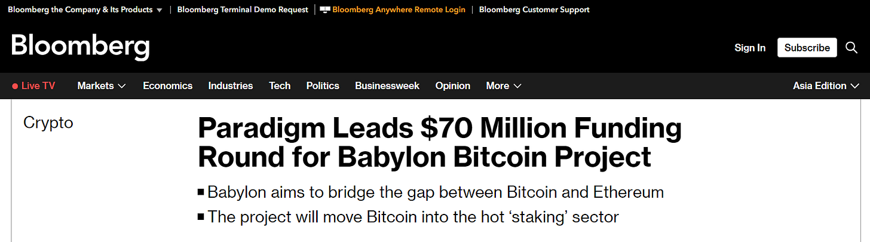Go to the Economics section
The image size is (870, 242).
pos(167,86)
